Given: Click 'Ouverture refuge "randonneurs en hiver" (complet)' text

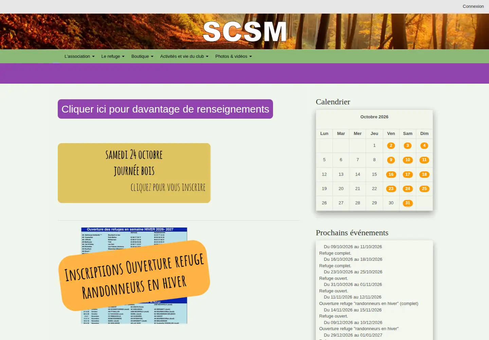Looking at the screenshot, I should [369, 304].
